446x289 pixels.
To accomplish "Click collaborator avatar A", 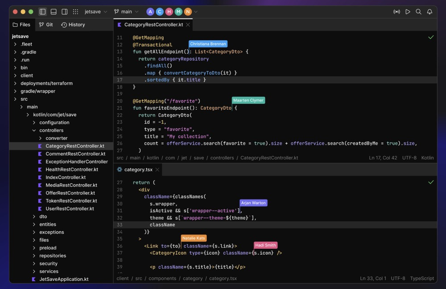I will click(150, 12).
